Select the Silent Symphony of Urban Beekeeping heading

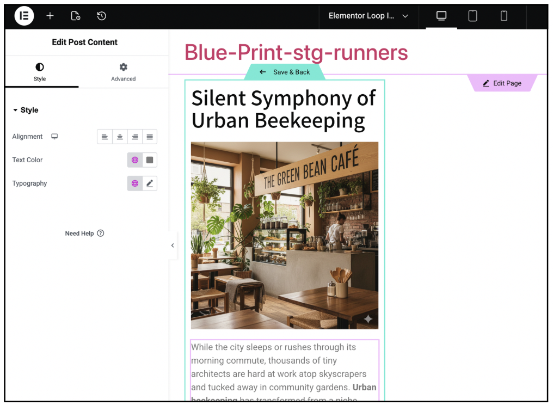point(284,109)
